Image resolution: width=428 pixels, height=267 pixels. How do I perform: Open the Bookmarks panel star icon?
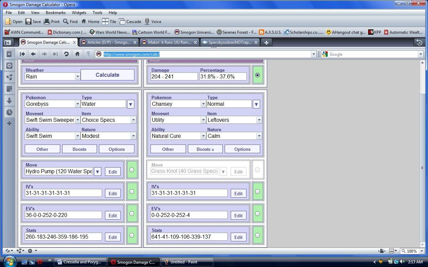pos(9,54)
